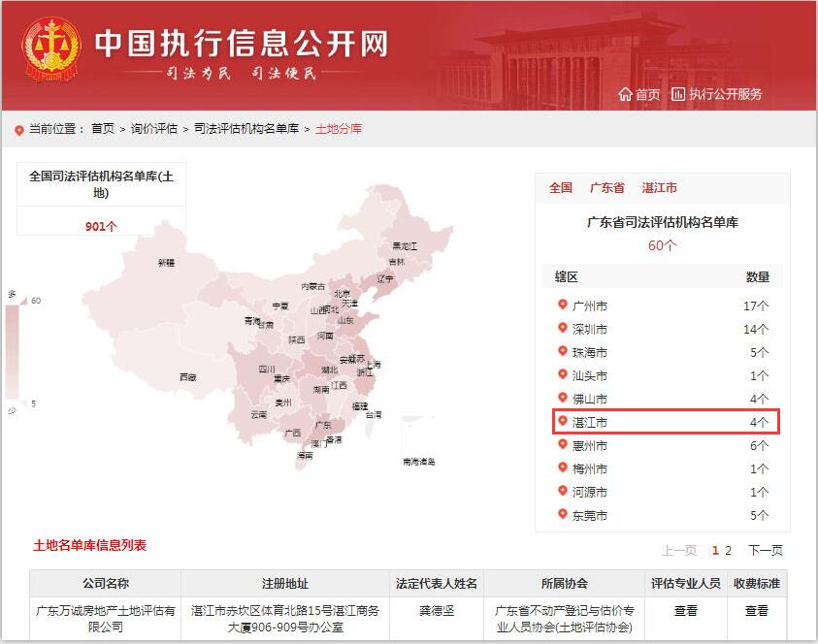Click the pin icon beside 河源市
The width and height of the screenshot is (818, 644).
563,491
